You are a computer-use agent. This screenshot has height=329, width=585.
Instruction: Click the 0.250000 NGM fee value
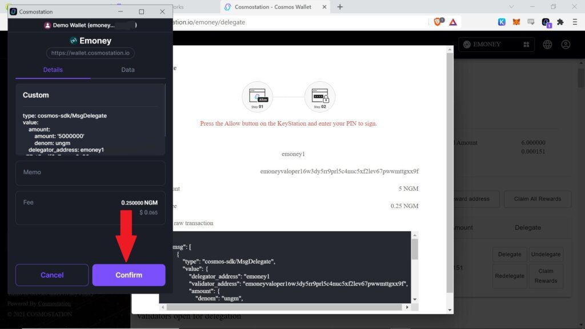tap(139, 203)
